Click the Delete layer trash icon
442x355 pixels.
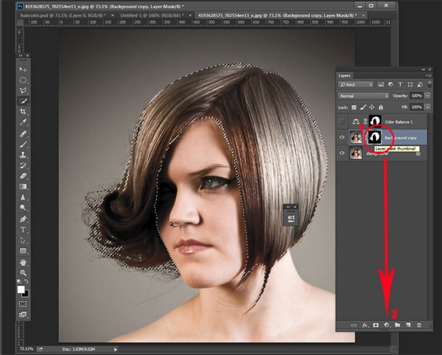pos(419,324)
